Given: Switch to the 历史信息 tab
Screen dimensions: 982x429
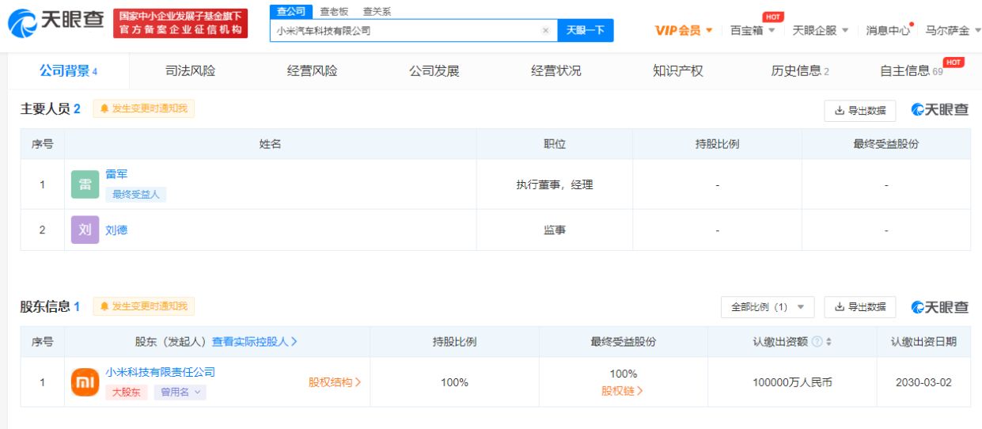Looking at the screenshot, I should coord(800,71).
